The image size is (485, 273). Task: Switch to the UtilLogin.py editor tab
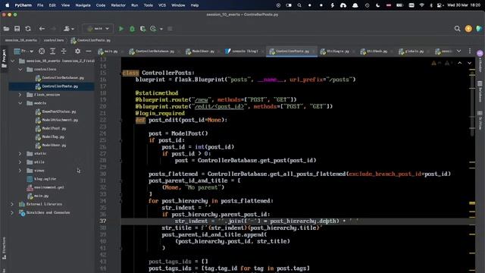334,52
